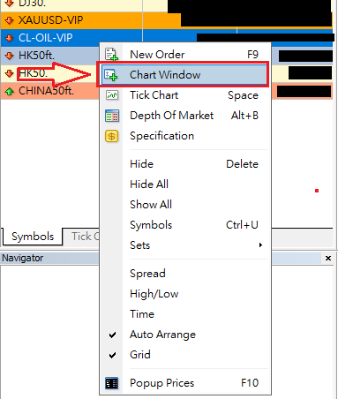Click the green up arrow beside CHINA50ft.
This screenshot has height=399, width=338.
pyautogui.click(x=10, y=91)
